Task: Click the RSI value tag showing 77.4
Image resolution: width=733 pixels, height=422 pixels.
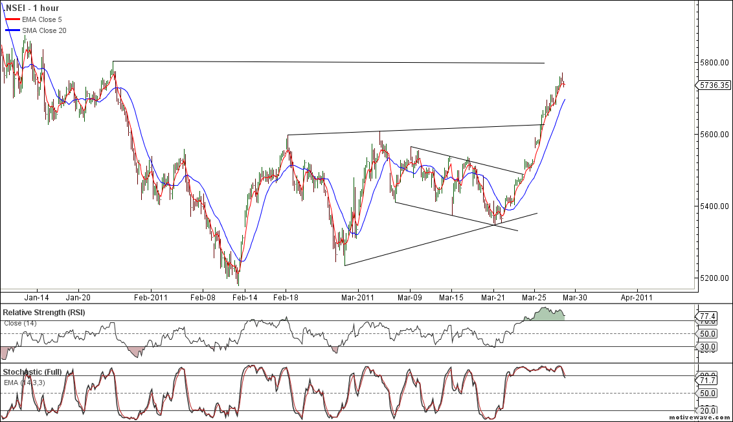Action: [x=710, y=316]
